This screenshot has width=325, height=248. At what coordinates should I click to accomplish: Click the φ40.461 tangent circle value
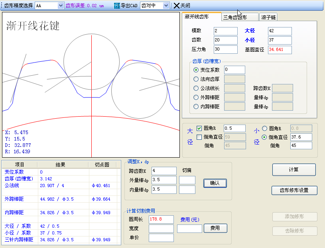click(101, 186)
